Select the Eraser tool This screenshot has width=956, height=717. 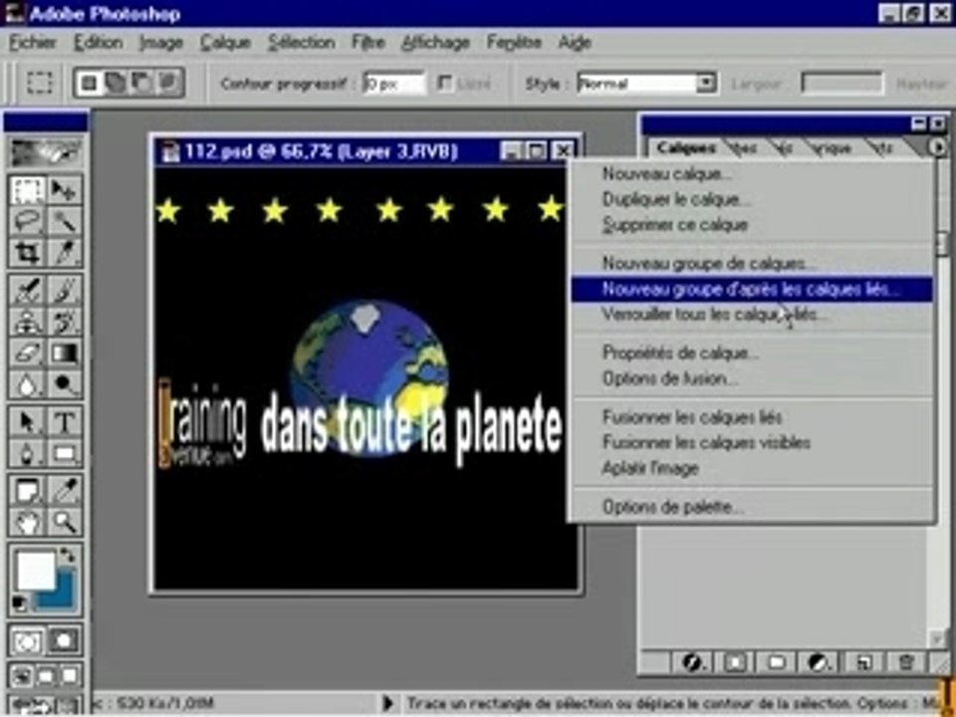27,353
